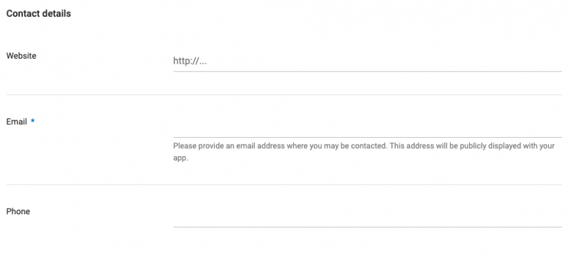Screen dimensions: 568x255
Task: Select the "Email" field label
Action: click(17, 122)
